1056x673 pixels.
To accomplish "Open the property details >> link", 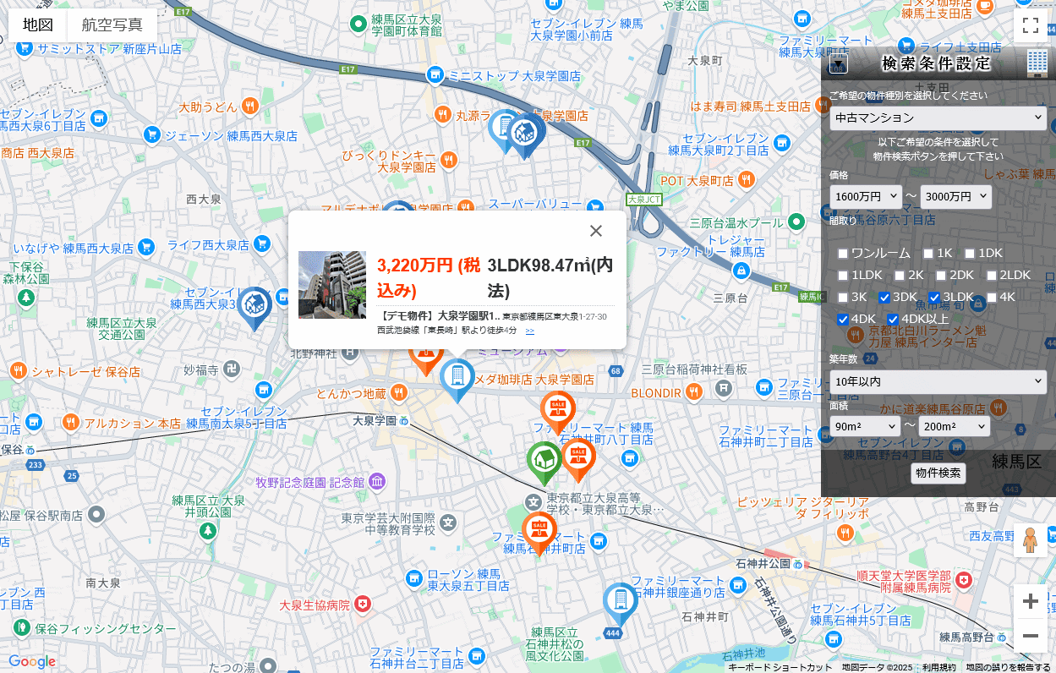I will (530, 331).
